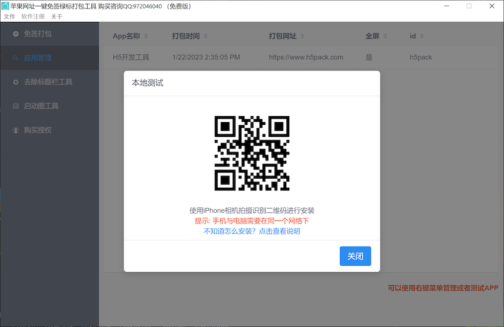
Task: Click the h5pack id cell
Action: [421, 57]
